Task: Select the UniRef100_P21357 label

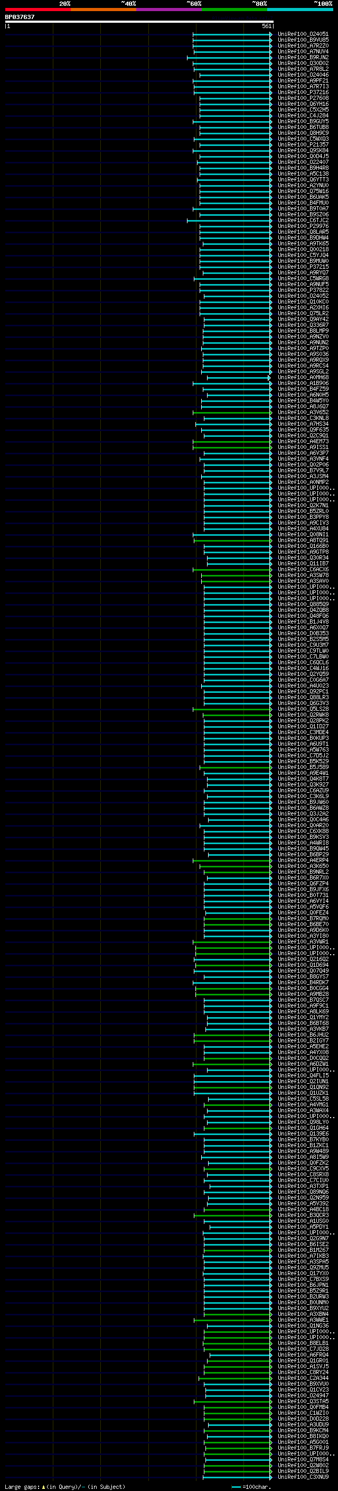Action: [x=303, y=145]
